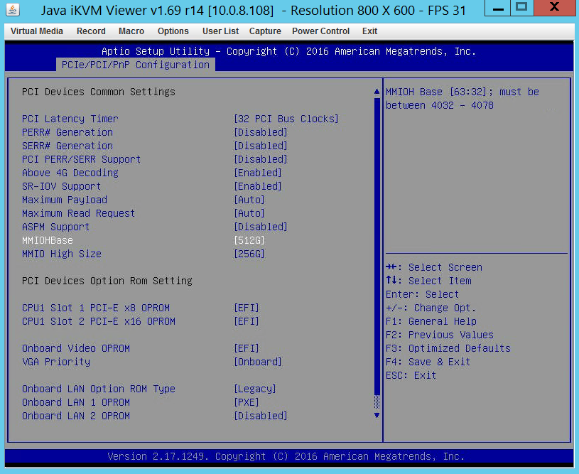Image resolution: width=579 pixels, height=474 pixels.
Task: Select the PCI Latency Timer setting
Action: [70, 119]
